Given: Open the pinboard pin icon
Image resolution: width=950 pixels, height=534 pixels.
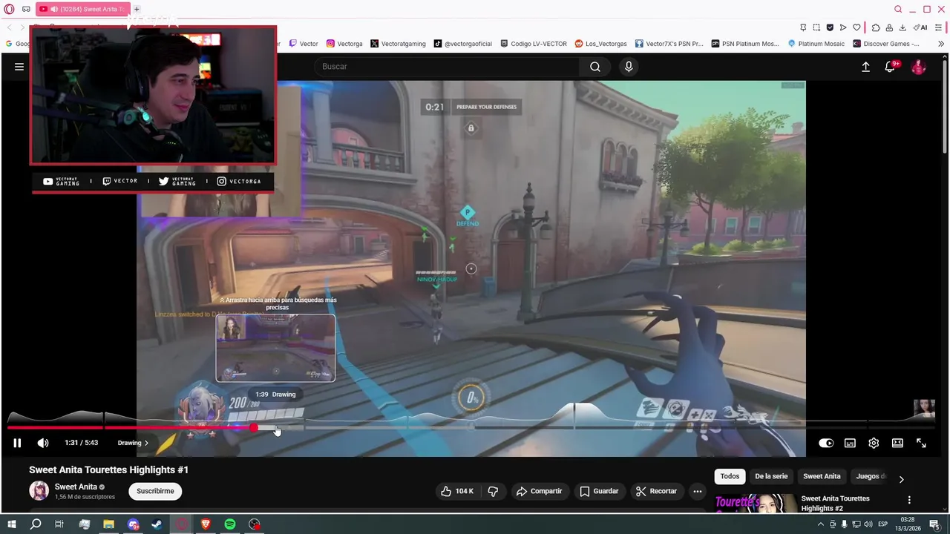Looking at the screenshot, I should click(803, 27).
